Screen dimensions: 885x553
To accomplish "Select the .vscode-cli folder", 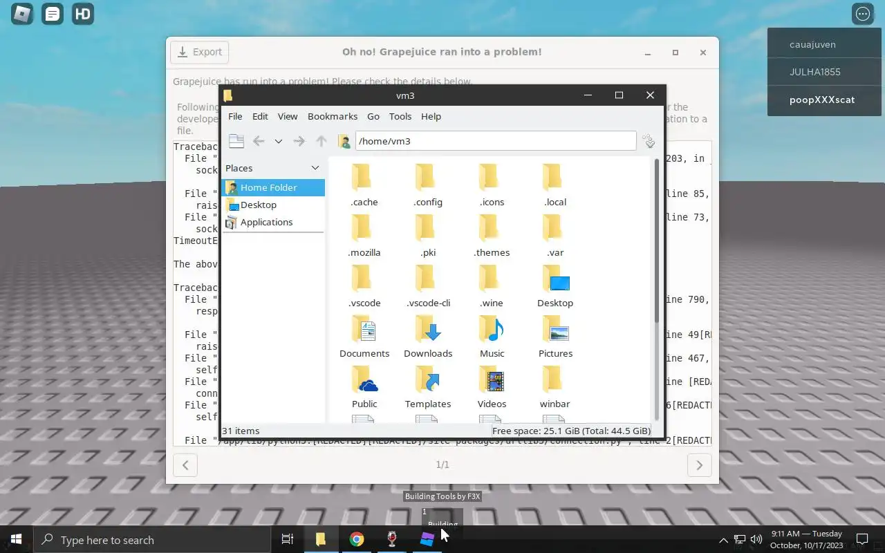I will [x=428, y=286].
